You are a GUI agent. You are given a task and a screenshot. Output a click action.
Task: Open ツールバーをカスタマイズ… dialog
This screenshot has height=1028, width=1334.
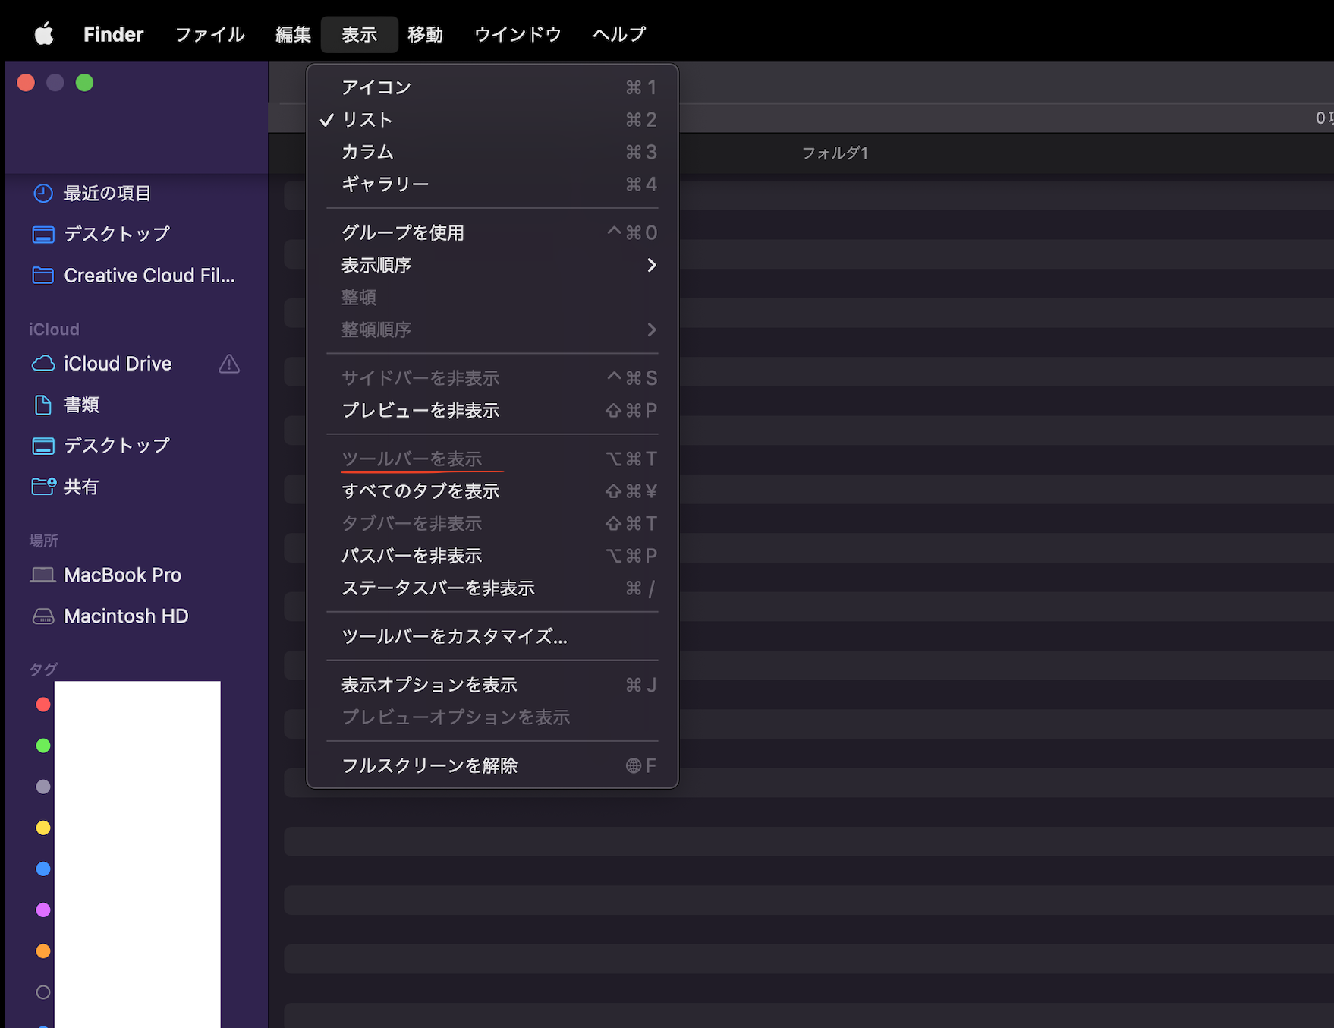point(454,636)
